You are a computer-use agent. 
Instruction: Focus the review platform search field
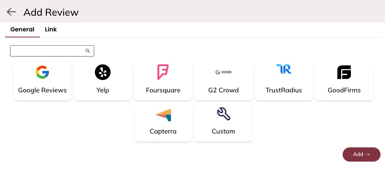(48, 51)
